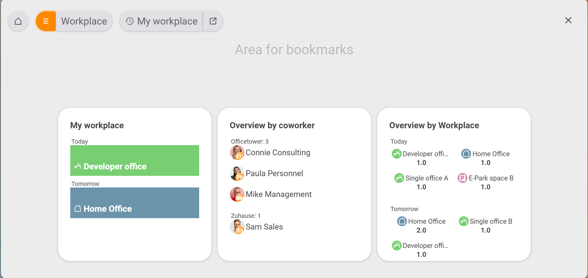Click the My workplace card heading
This screenshot has height=278, width=588.
(97, 125)
